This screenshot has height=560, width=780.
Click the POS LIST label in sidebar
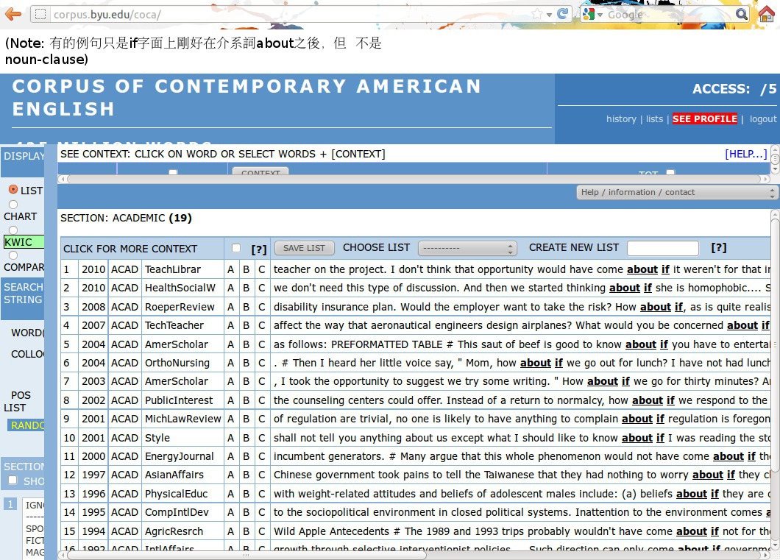(17, 401)
